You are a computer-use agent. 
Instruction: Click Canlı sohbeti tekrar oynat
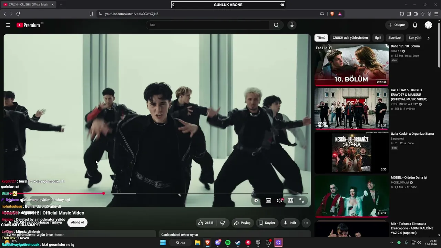180,235
